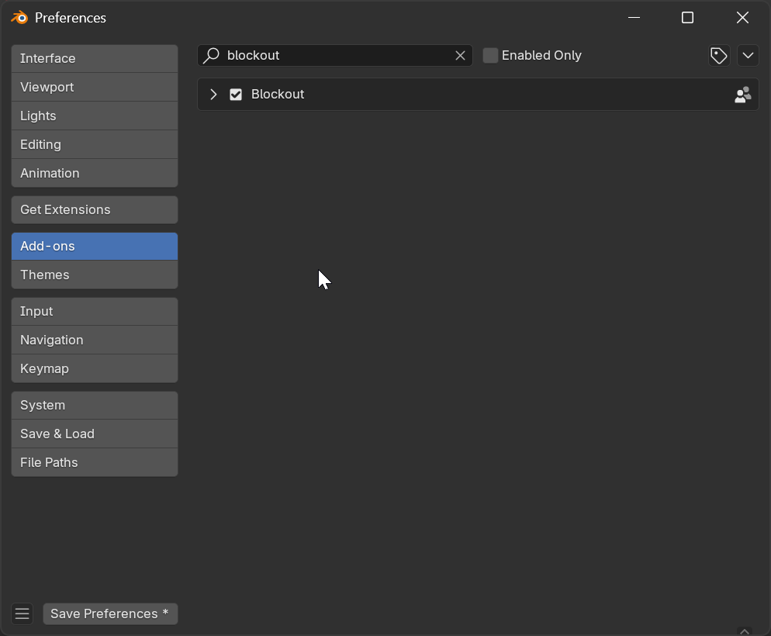Click Save Preferences button

coord(110,614)
